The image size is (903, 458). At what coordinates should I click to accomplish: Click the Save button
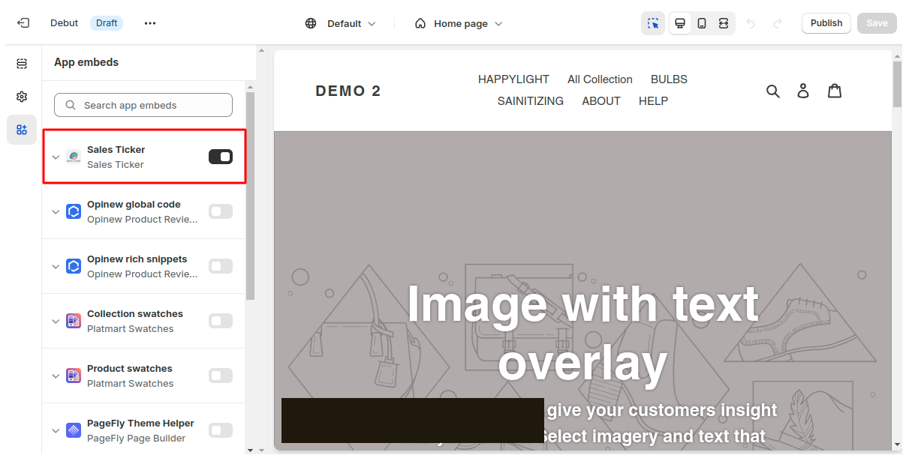point(877,23)
